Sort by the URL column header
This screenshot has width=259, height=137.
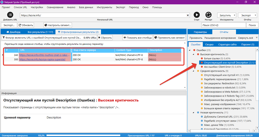pos(45,50)
